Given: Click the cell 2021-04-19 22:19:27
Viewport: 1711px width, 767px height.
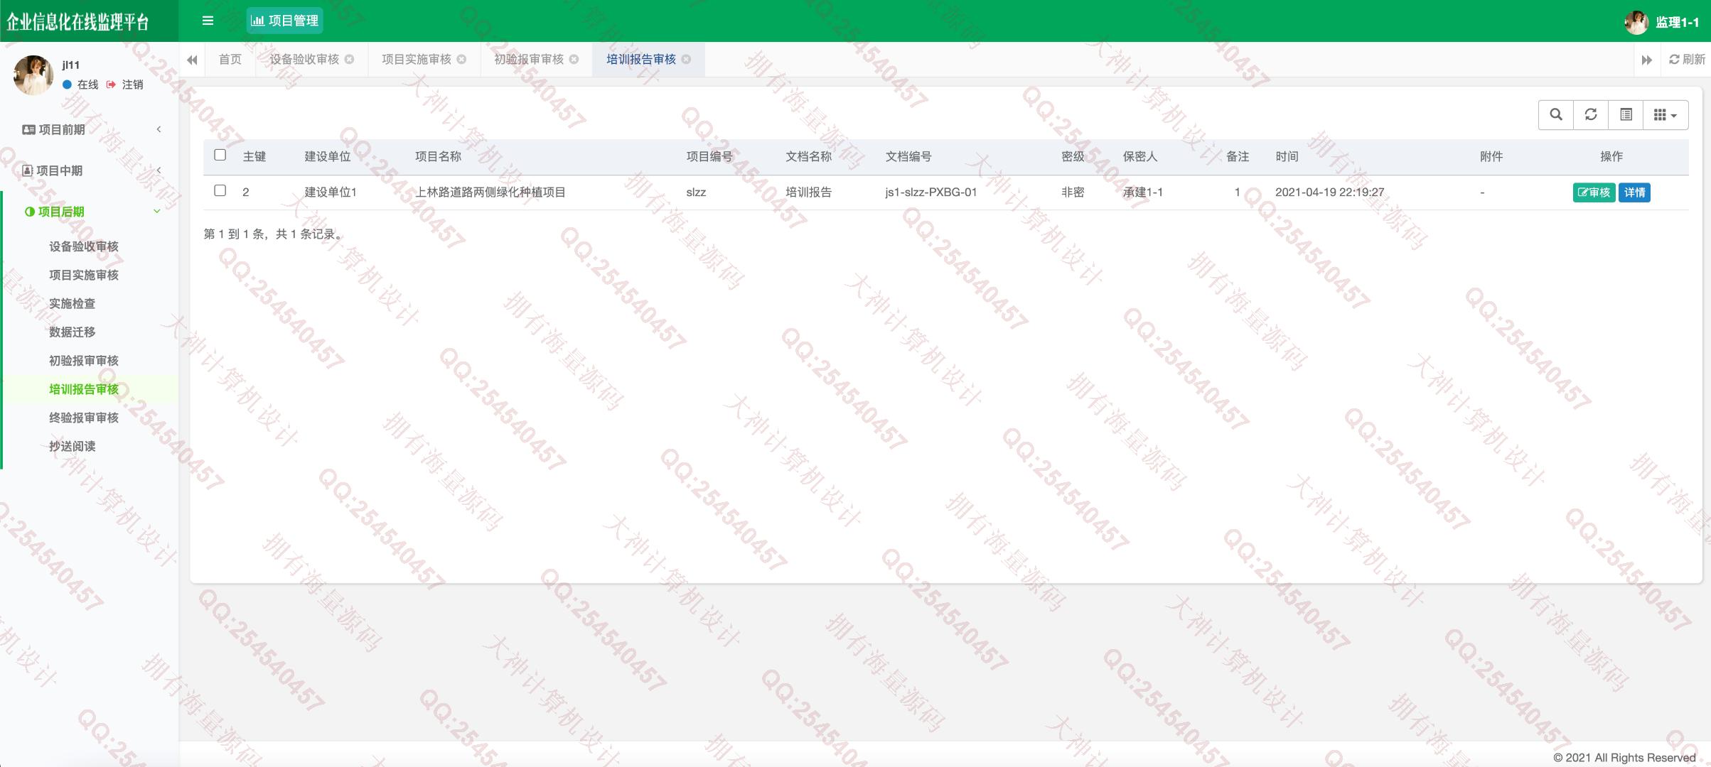Looking at the screenshot, I should [1330, 192].
